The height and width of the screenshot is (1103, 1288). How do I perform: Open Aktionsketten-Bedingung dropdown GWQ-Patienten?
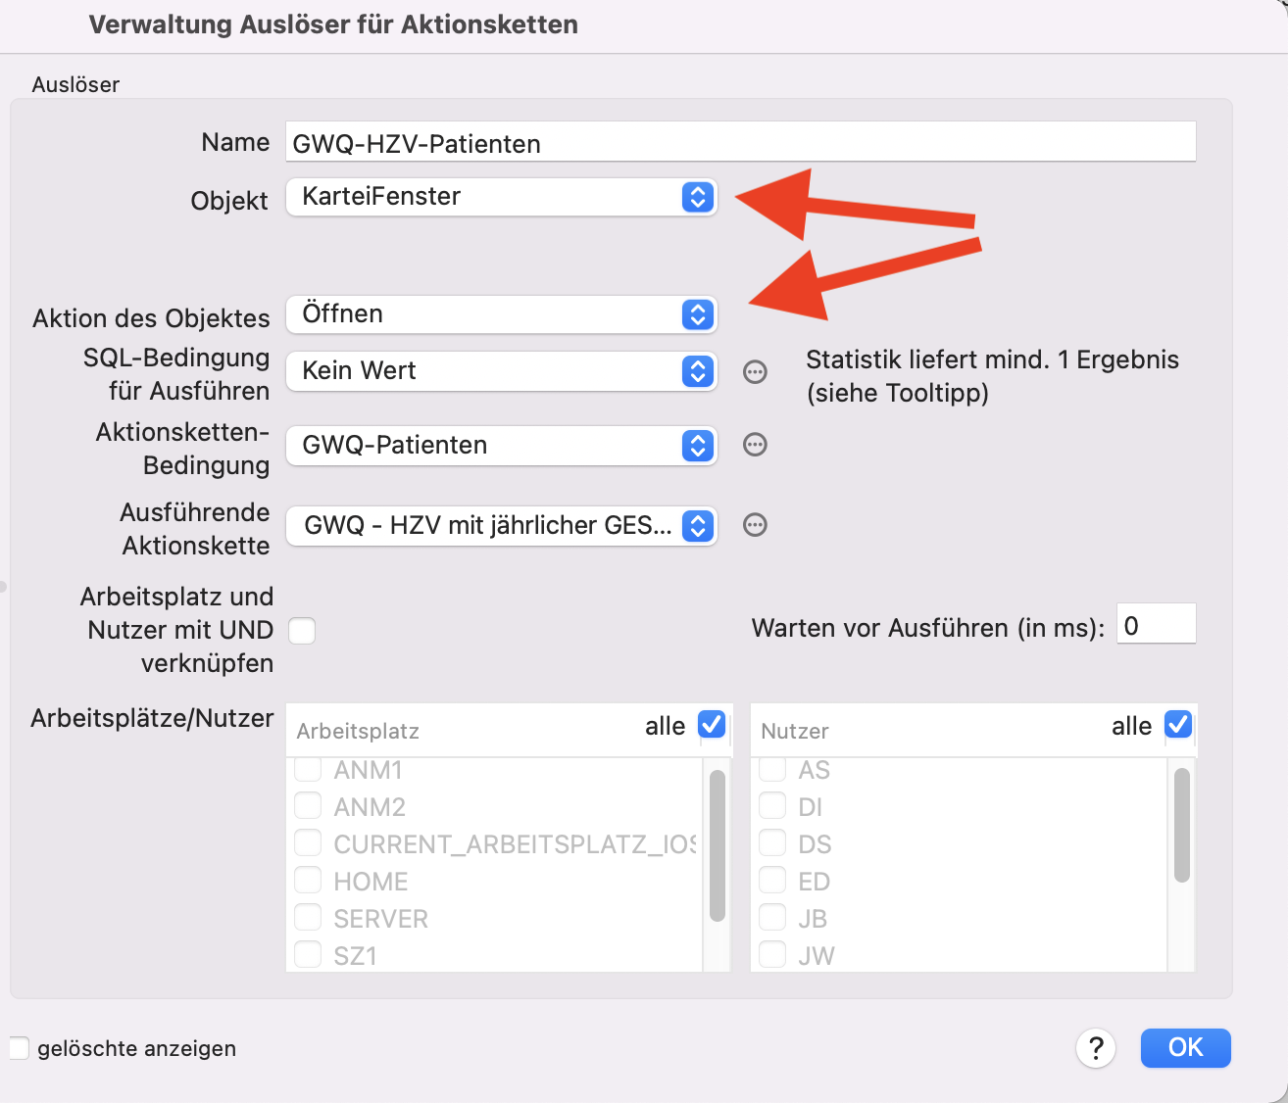[502, 446]
